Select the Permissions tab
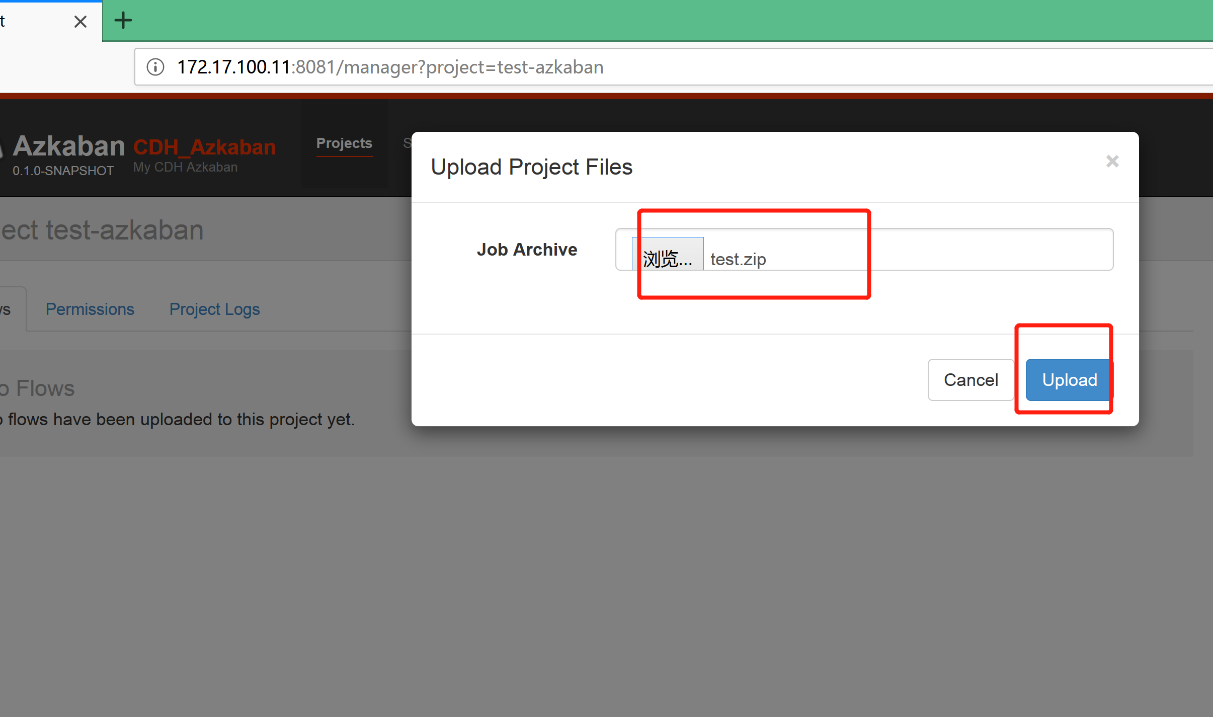The width and height of the screenshot is (1213, 717). 89,307
